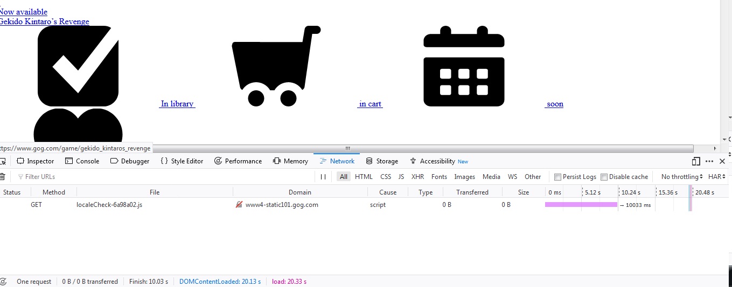Sort by the Type column header
The width and height of the screenshot is (732, 287).
coord(426,192)
